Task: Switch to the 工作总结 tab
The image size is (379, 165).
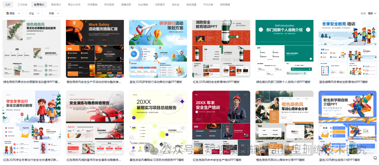Action: point(22,5)
